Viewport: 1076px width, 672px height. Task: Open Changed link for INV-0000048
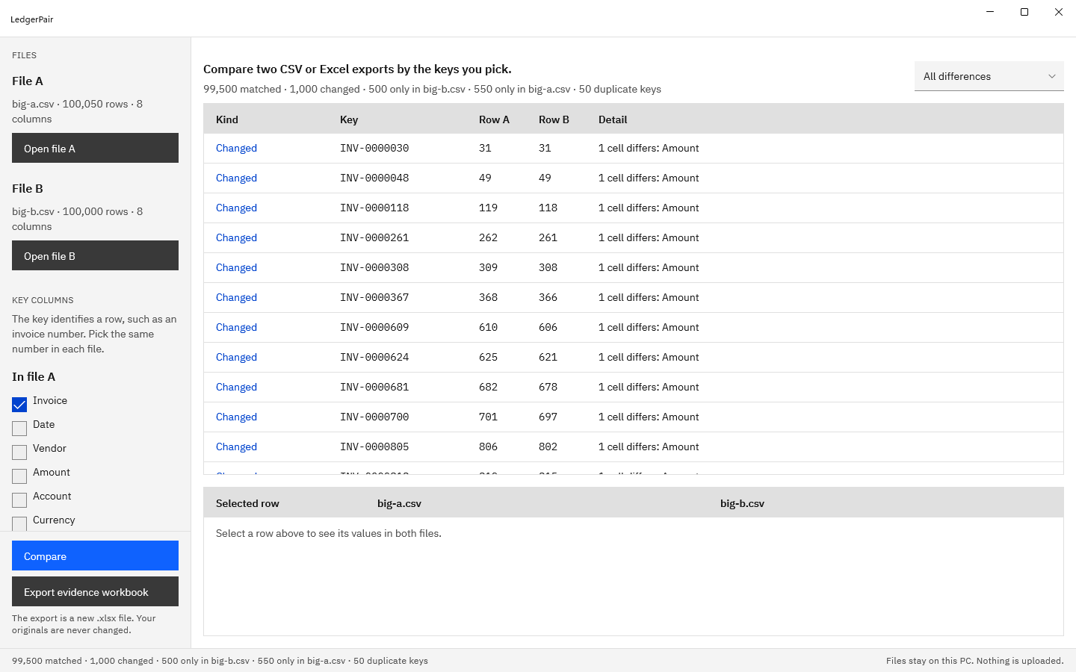[236, 178]
